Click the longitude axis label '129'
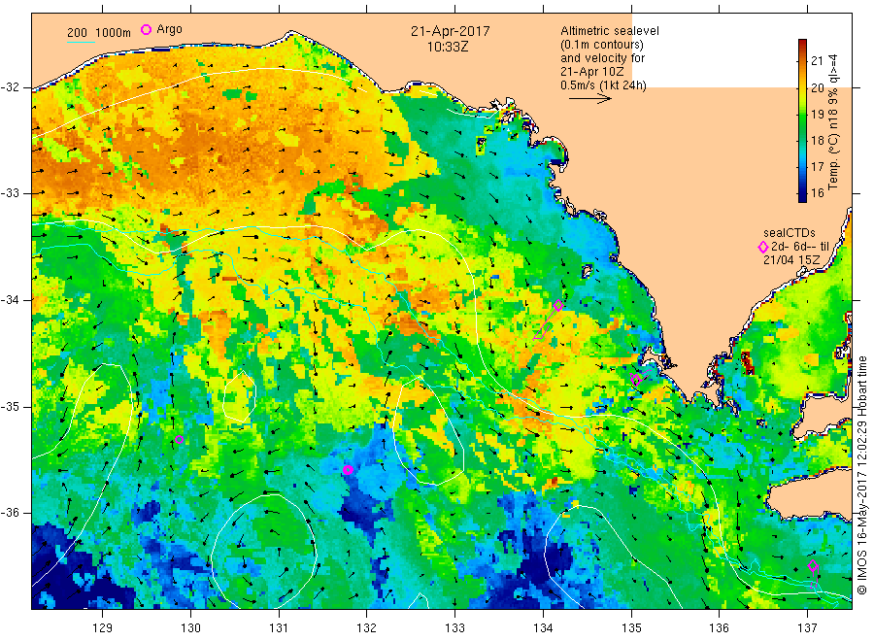Image resolution: width=874 pixels, height=641 pixels. tap(103, 628)
